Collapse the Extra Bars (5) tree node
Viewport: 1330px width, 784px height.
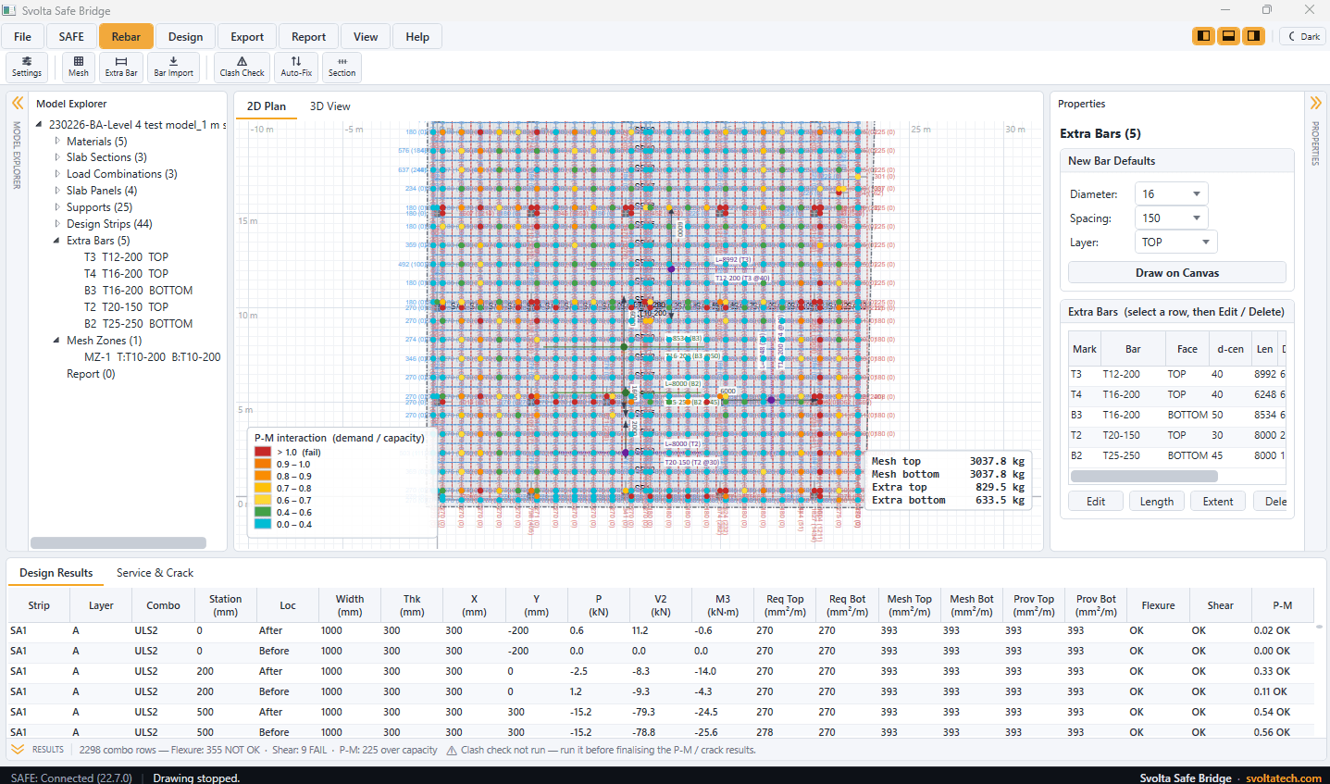tap(56, 241)
